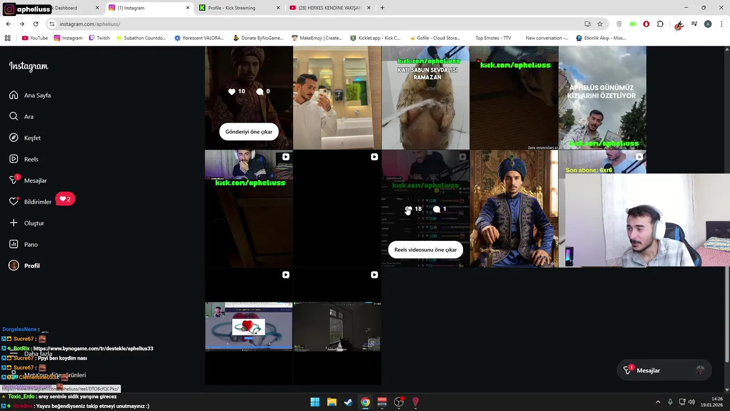Open MakeEmoji bookmark
Screen dimensions: 730x411
317,38
